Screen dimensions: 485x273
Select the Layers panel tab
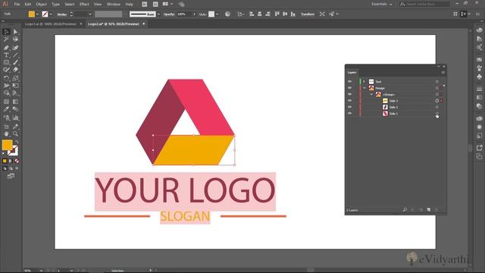[x=352, y=73]
